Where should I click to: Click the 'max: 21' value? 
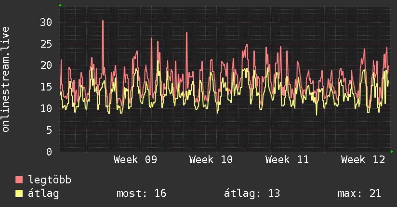(359, 194)
